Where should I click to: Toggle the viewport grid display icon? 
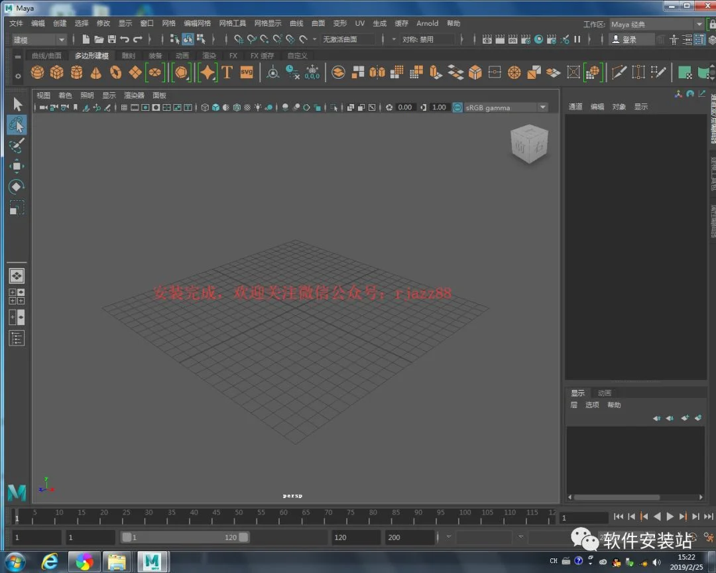124,107
